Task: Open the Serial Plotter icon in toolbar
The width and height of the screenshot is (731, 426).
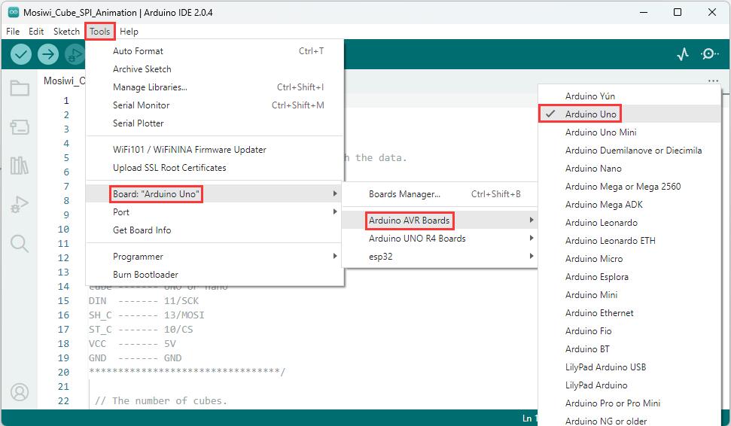Action: (x=683, y=54)
